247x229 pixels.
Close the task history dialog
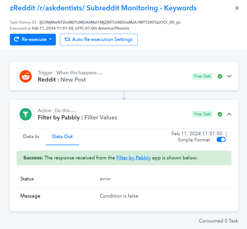click(x=237, y=8)
